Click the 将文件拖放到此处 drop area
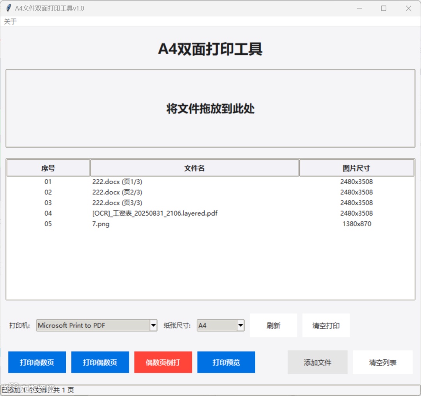This screenshot has width=421, height=396. (210, 109)
